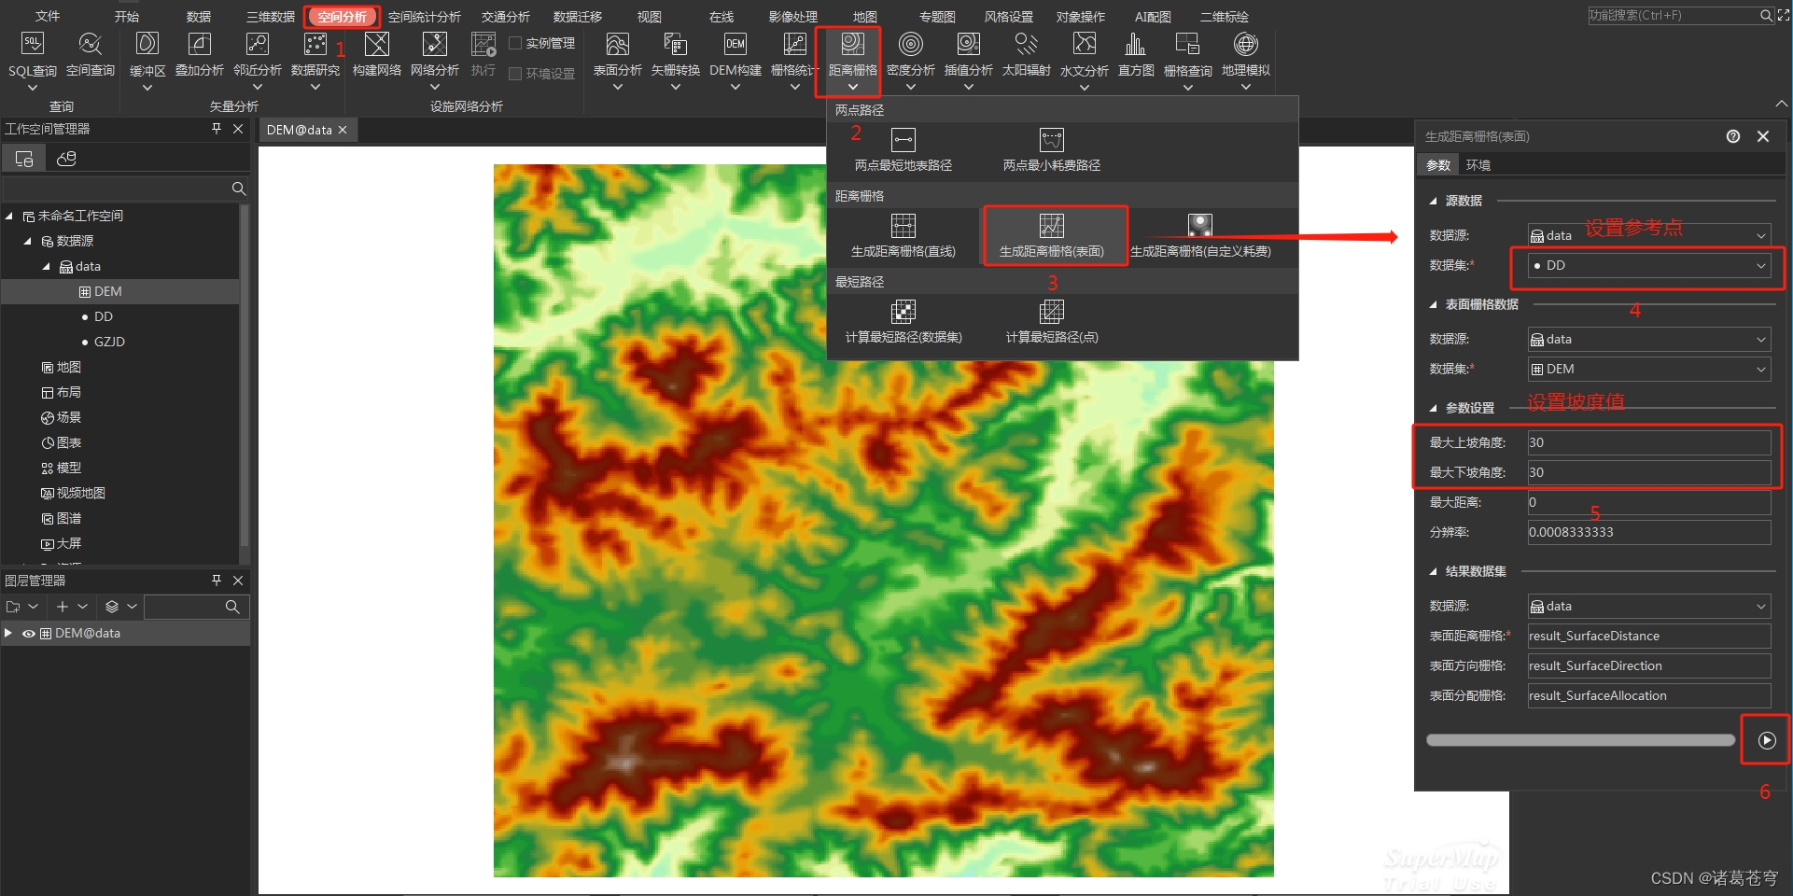Run the surface distance raster execution button

1765,740
